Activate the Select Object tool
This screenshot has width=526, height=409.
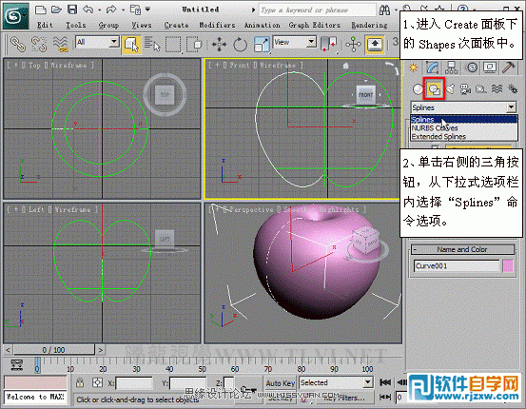point(131,45)
